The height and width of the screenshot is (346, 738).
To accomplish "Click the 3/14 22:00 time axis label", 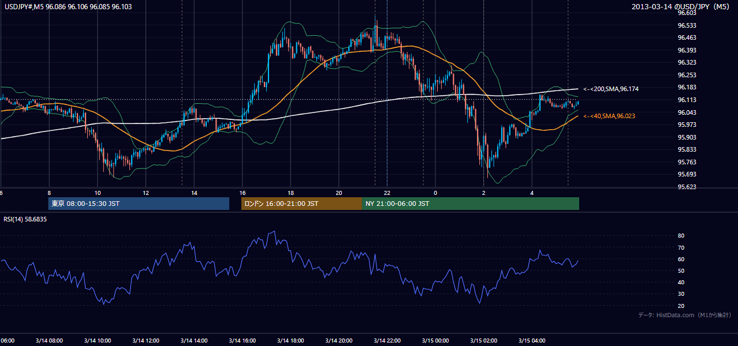I will point(387,341).
